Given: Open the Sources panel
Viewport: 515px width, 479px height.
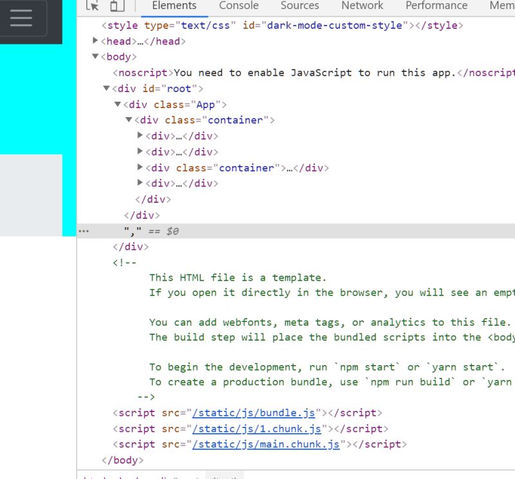Looking at the screenshot, I should (299, 5).
